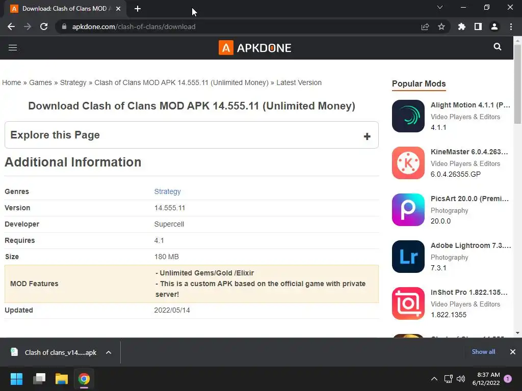
Task: Open the volume speaker tray icon
Action: click(461, 379)
